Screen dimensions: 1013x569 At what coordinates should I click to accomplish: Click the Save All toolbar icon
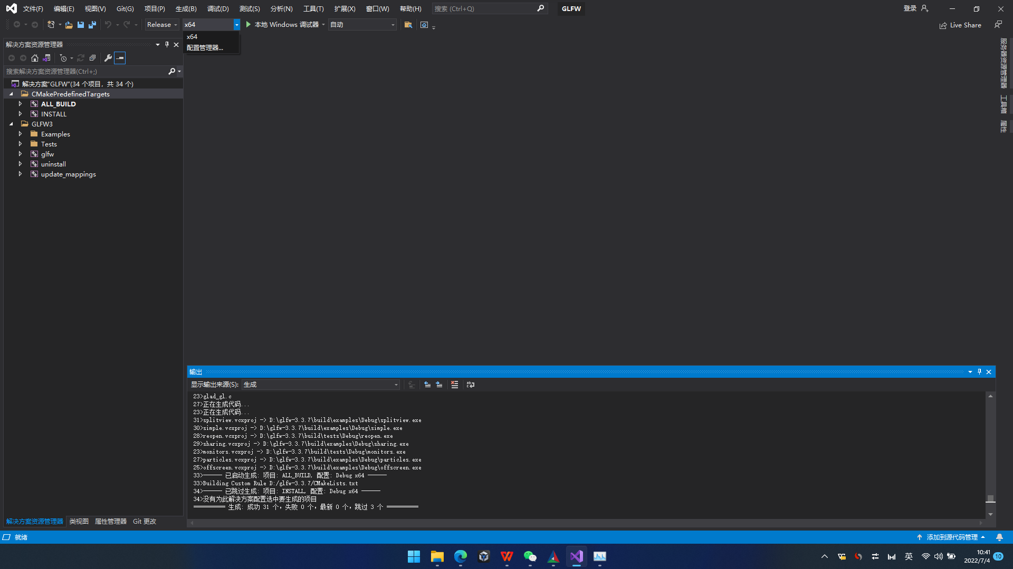click(x=92, y=25)
